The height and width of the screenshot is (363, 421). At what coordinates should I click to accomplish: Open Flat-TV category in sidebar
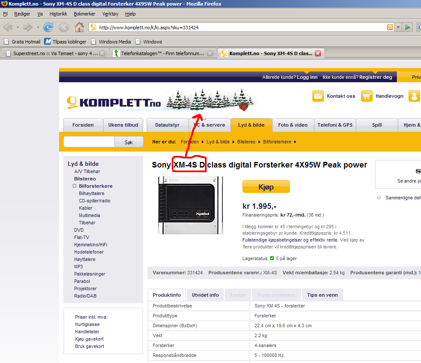click(x=82, y=237)
